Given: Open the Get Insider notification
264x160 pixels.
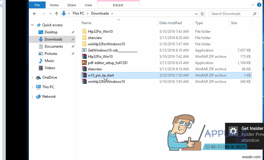Looking at the screenshot, I should [244, 136].
